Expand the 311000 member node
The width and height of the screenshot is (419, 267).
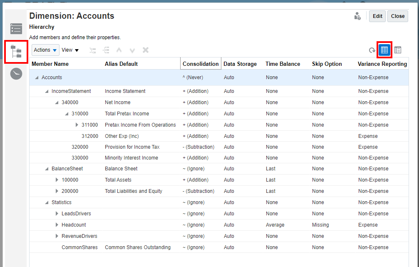(77, 125)
